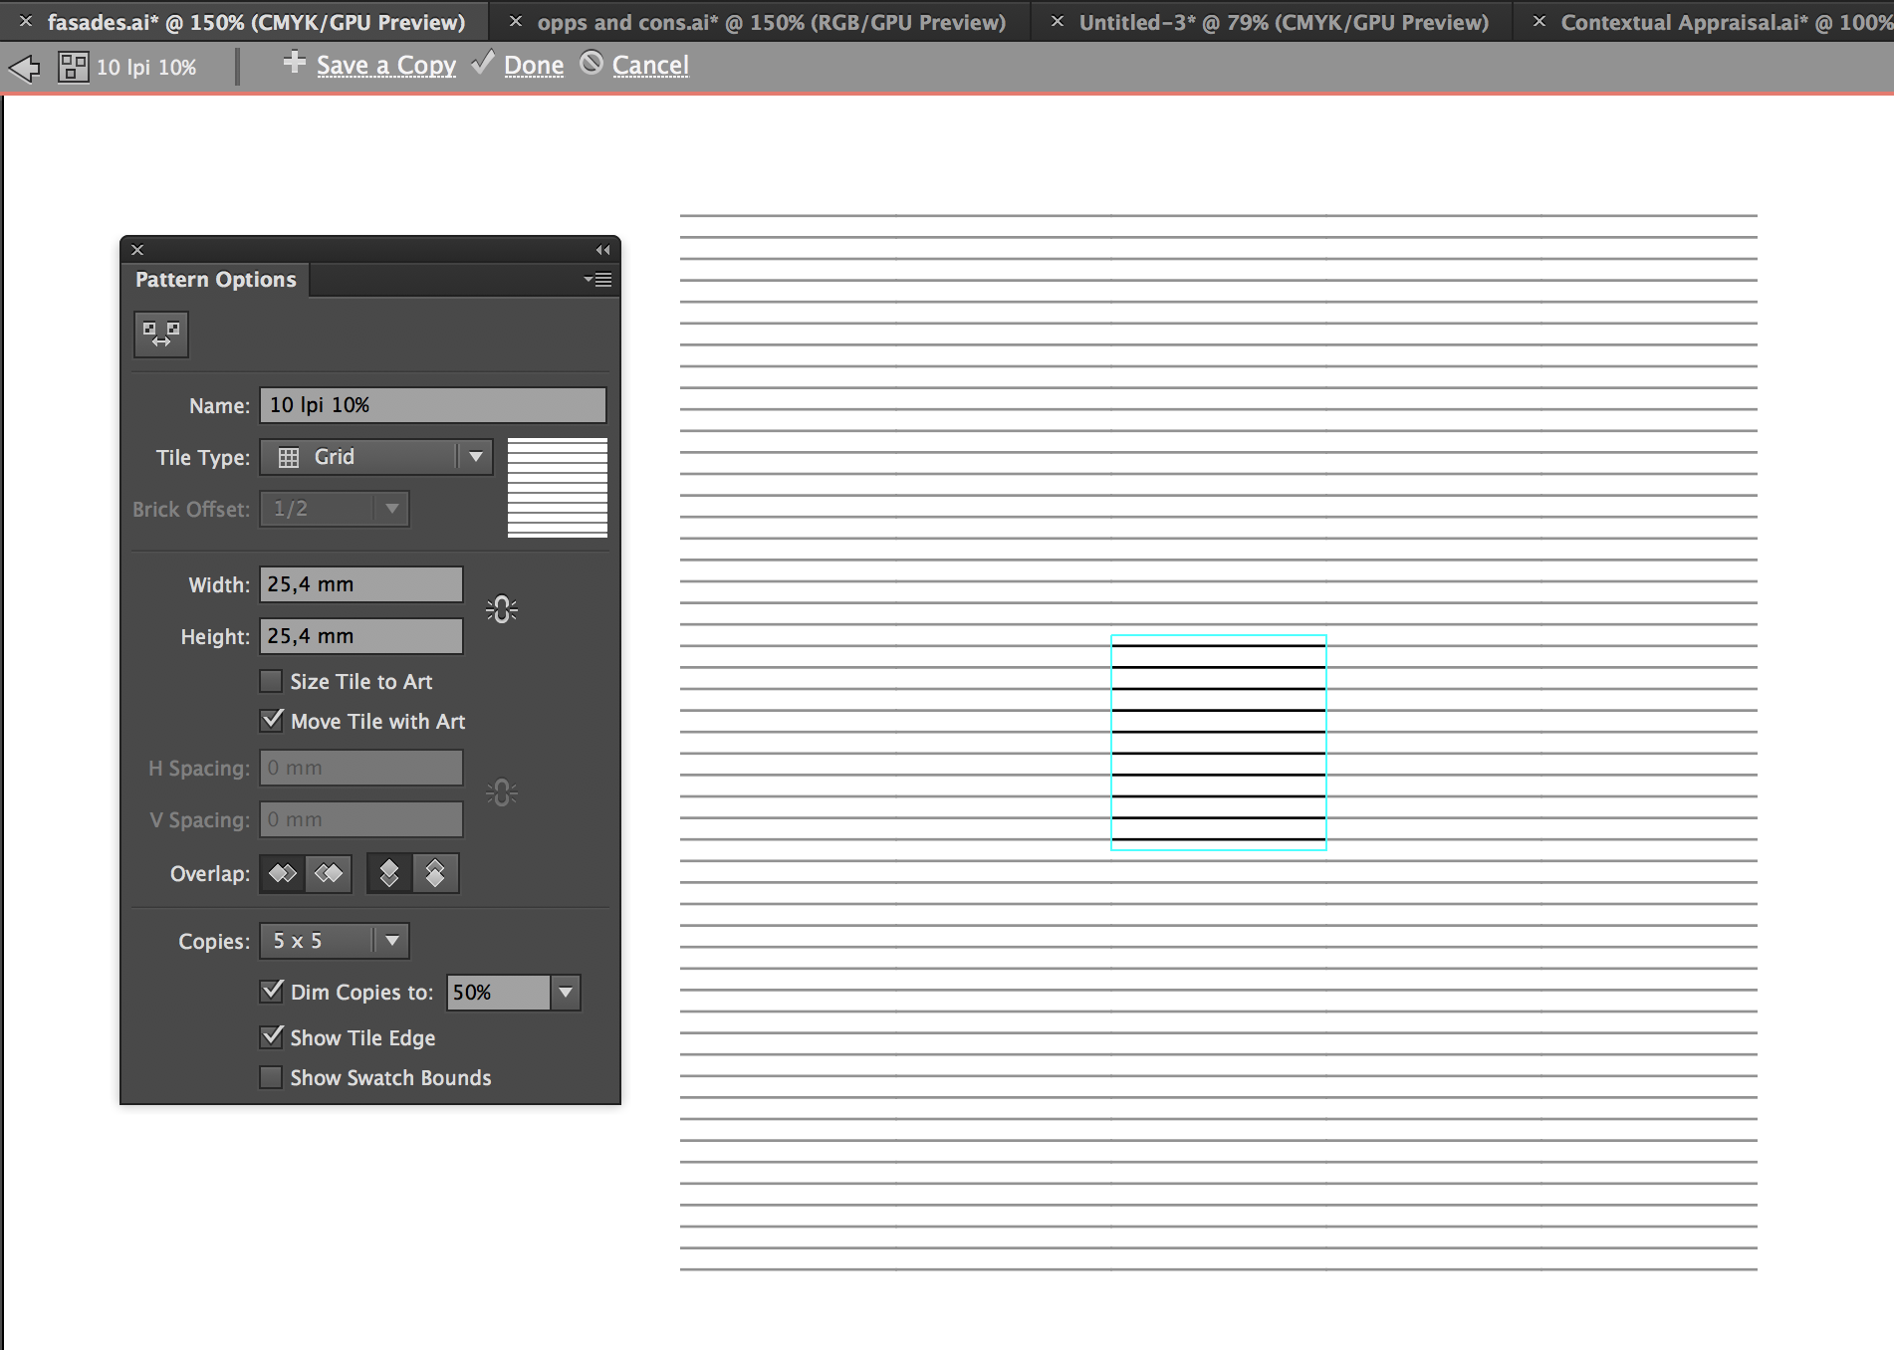This screenshot has height=1350, width=1894.
Task: Enable Show Swatch Bounds checkbox
Action: tap(271, 1077)
